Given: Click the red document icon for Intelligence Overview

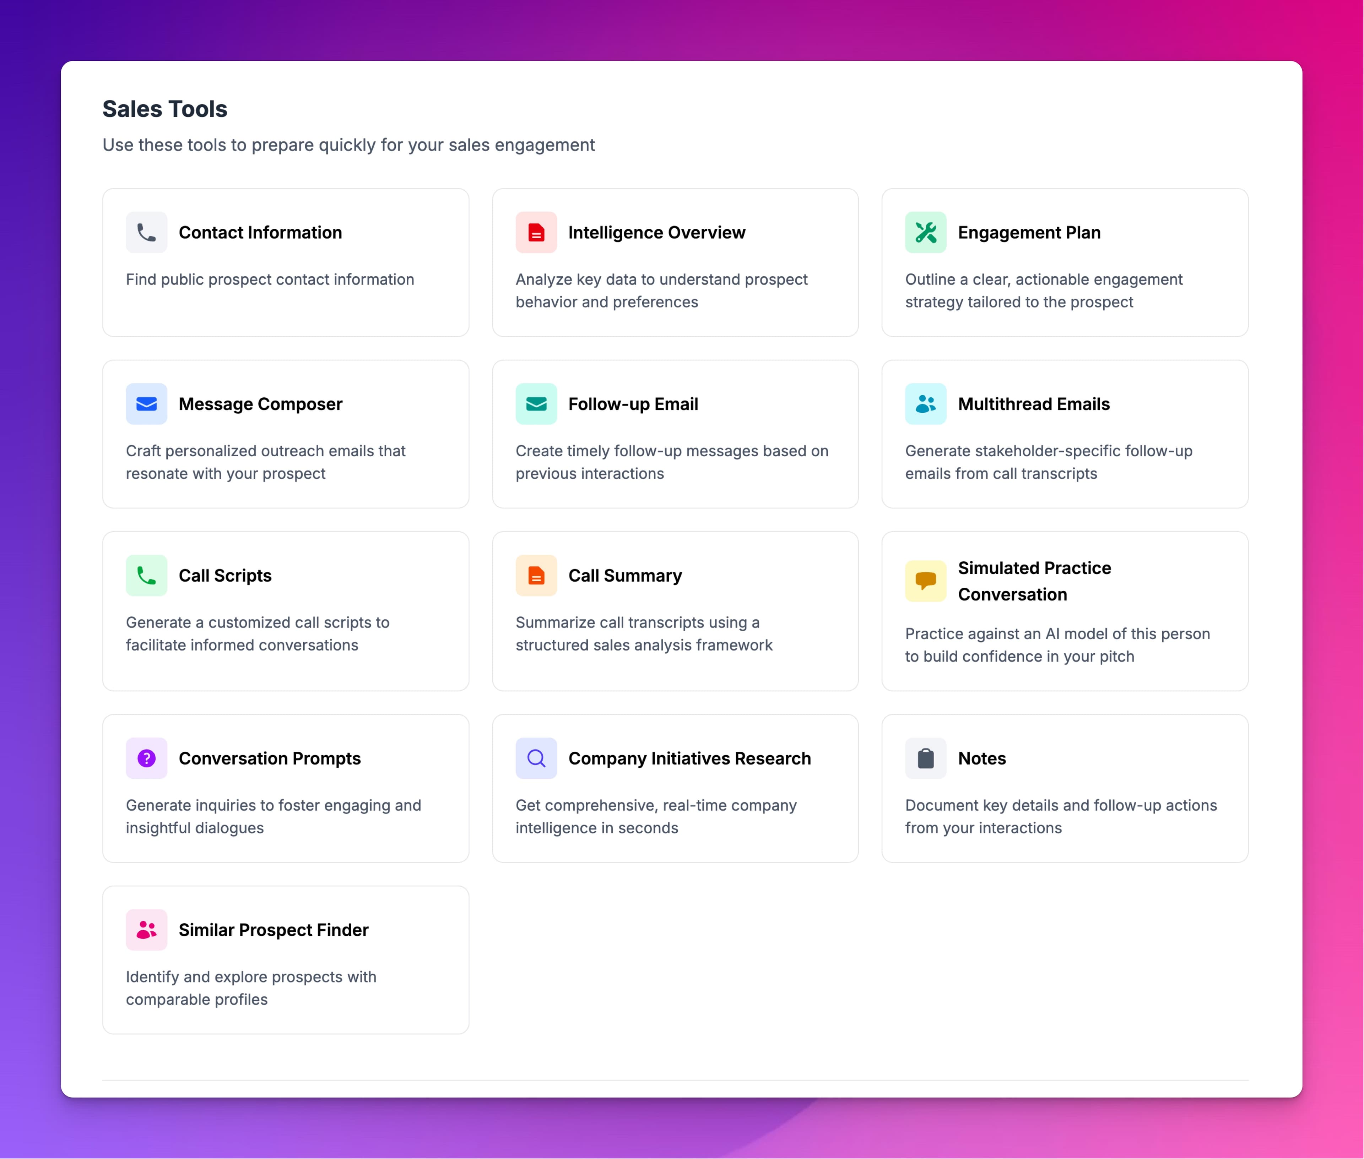Looking at the screenshot, I should [x=536, y=232].
